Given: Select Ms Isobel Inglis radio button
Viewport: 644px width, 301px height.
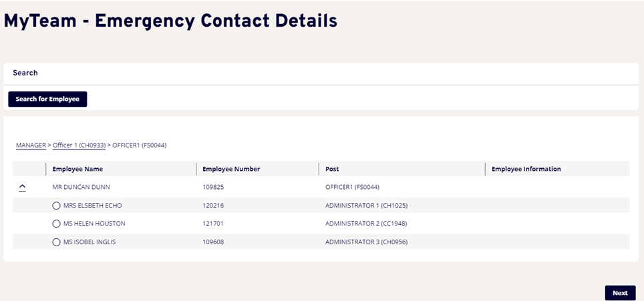Looking at the screenshot, I should click(56, 242).
